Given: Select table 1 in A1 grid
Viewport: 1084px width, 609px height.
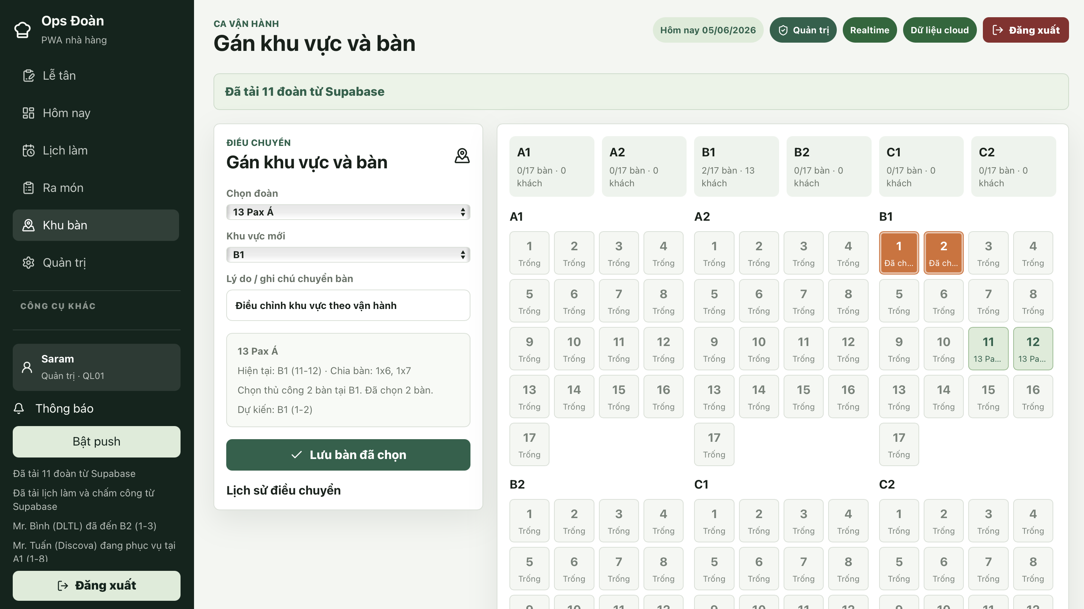Looking at the screenshot, I should coord(529,253).
